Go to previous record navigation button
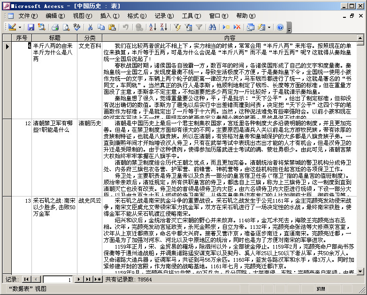 pos(36,279)
